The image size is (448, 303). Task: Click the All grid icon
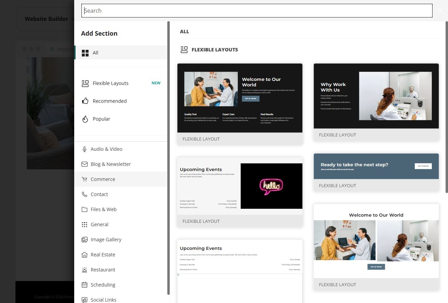coord(85,53)
